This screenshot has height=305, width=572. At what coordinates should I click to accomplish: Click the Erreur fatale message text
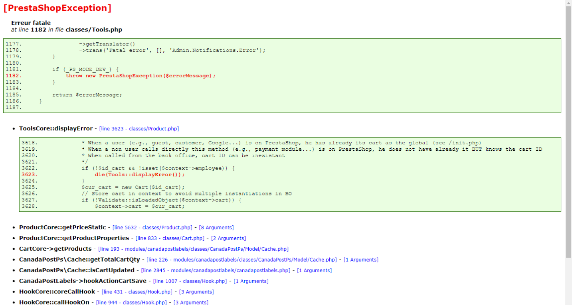click(x=31, y=23)
